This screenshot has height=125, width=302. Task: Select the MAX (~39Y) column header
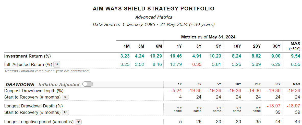tap(295, 46)
